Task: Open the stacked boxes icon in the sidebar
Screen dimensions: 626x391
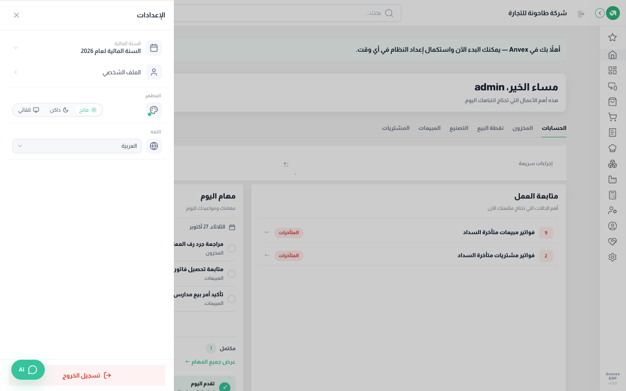Action: (x=613, y=164)
